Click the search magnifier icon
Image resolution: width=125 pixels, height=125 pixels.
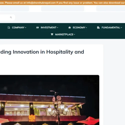(x=11, y=17)
